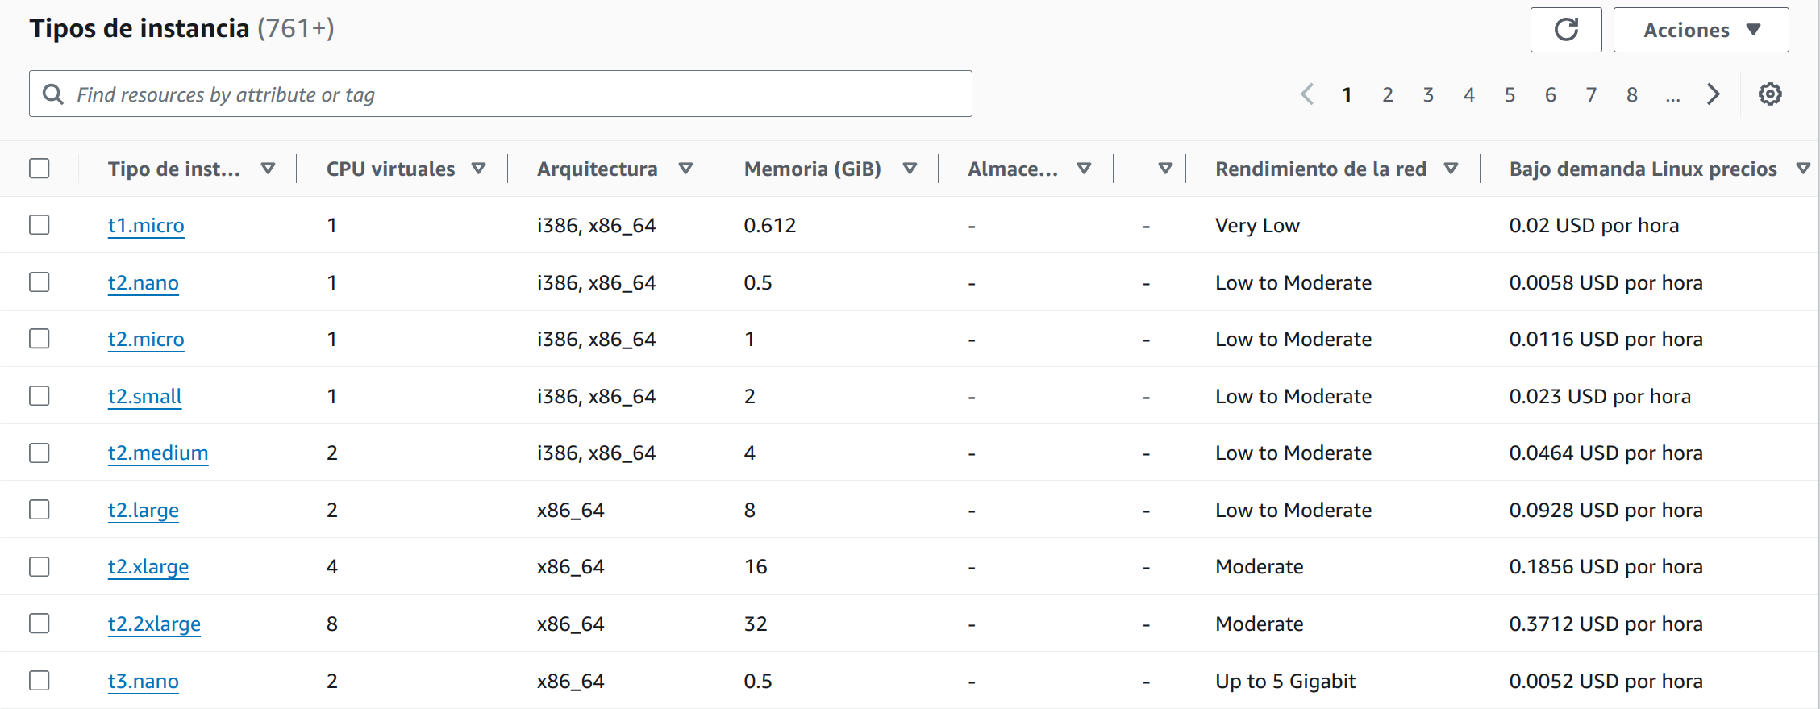Go to page 8 of results
The height and width of the screenshot is (709, 1820).
click(1632, 94)
